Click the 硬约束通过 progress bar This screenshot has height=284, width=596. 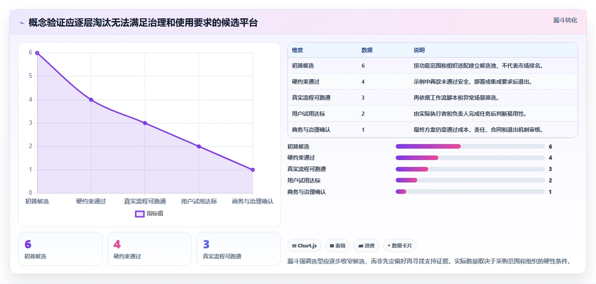tap(470, 158)
